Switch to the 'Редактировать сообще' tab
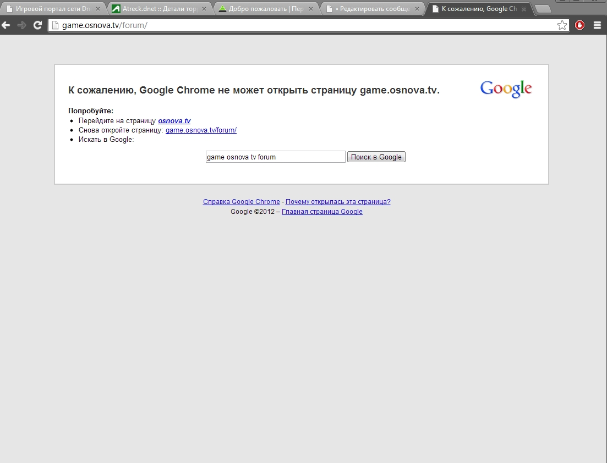 tap(371, 9)
